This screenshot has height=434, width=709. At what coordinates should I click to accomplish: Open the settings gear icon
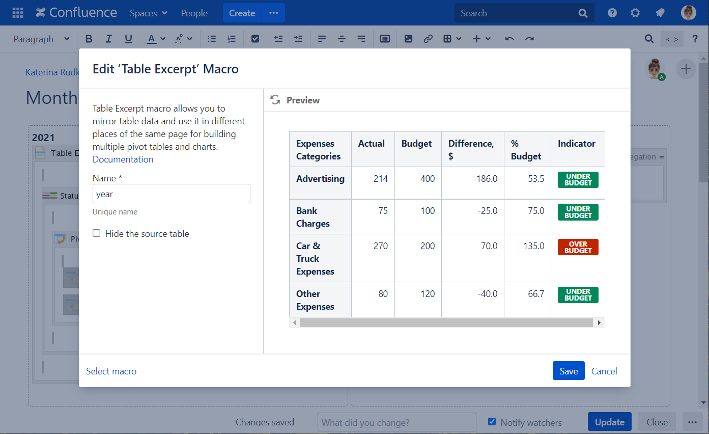tap(635, 13)
